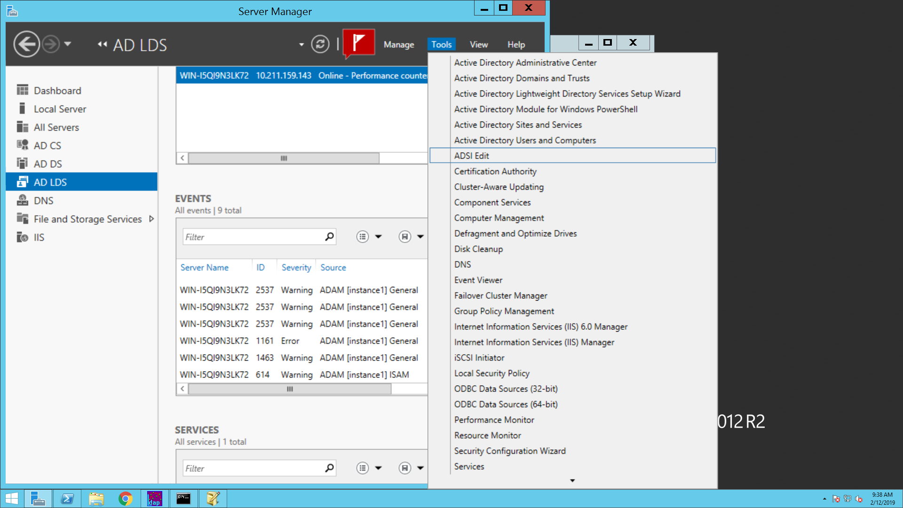
Task: Select IIS in the sidebar
Action: [x=39, y=238]
